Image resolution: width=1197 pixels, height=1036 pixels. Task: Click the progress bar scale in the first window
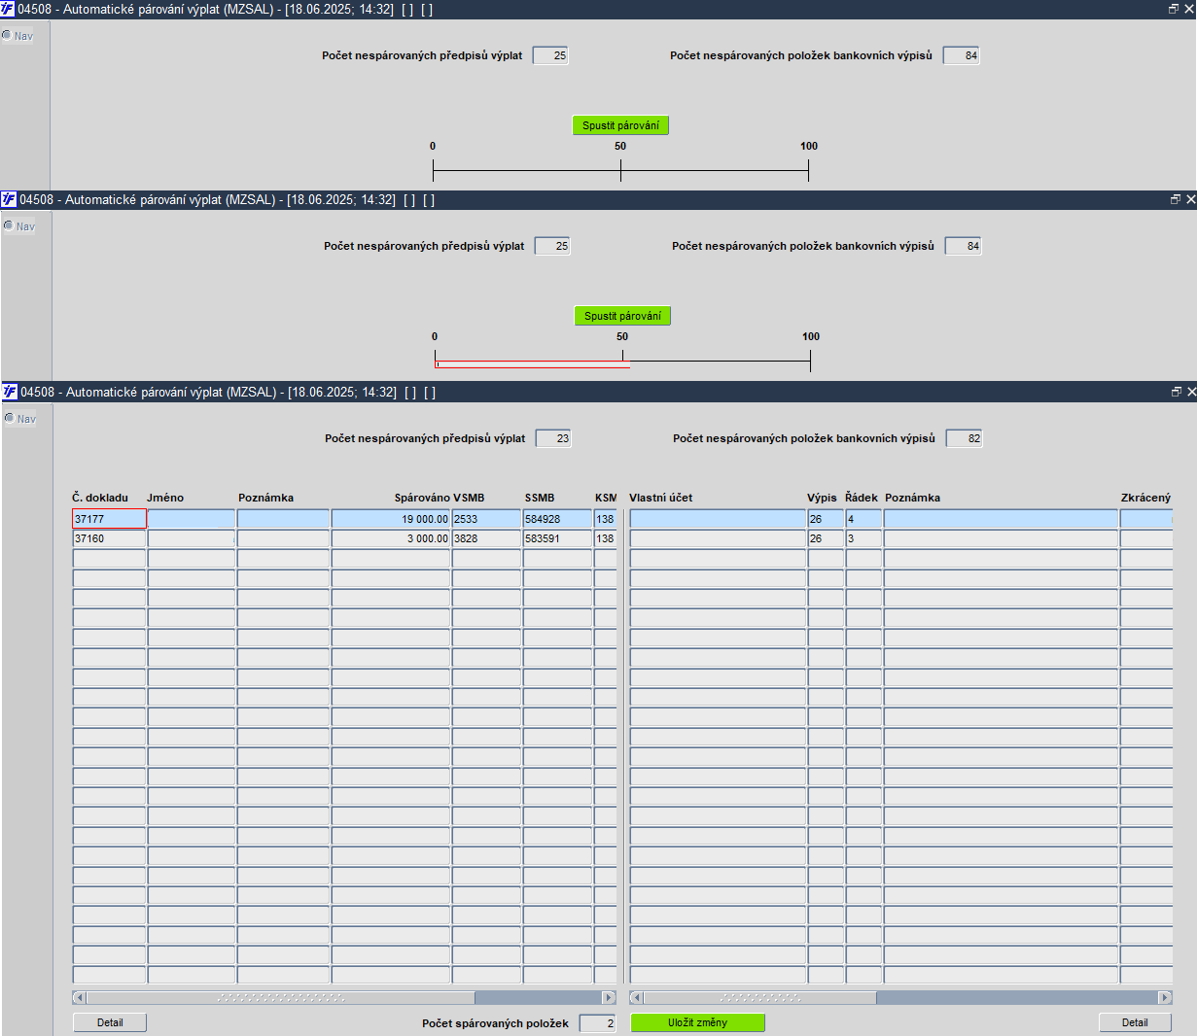(x=620, y=171)
